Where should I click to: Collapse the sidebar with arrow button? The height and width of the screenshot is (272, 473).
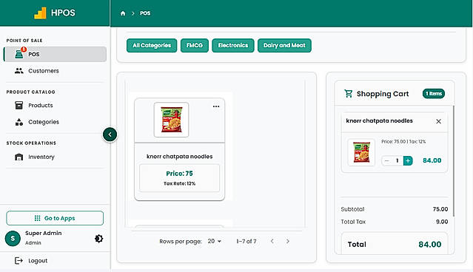pyautogui.click(x=110, y=135)
